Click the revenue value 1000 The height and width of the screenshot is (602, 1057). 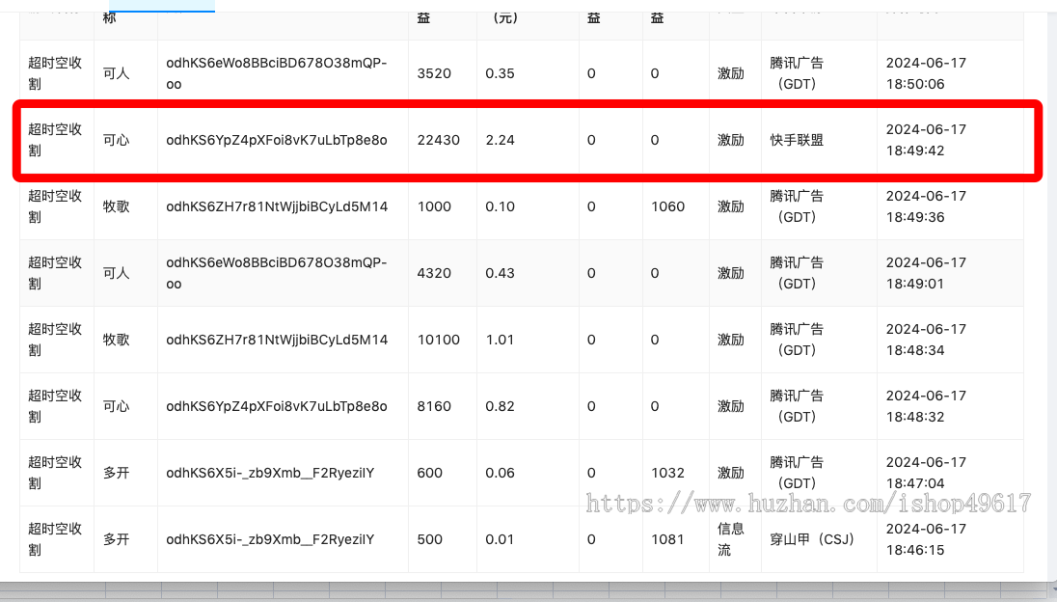click(434, 207)
